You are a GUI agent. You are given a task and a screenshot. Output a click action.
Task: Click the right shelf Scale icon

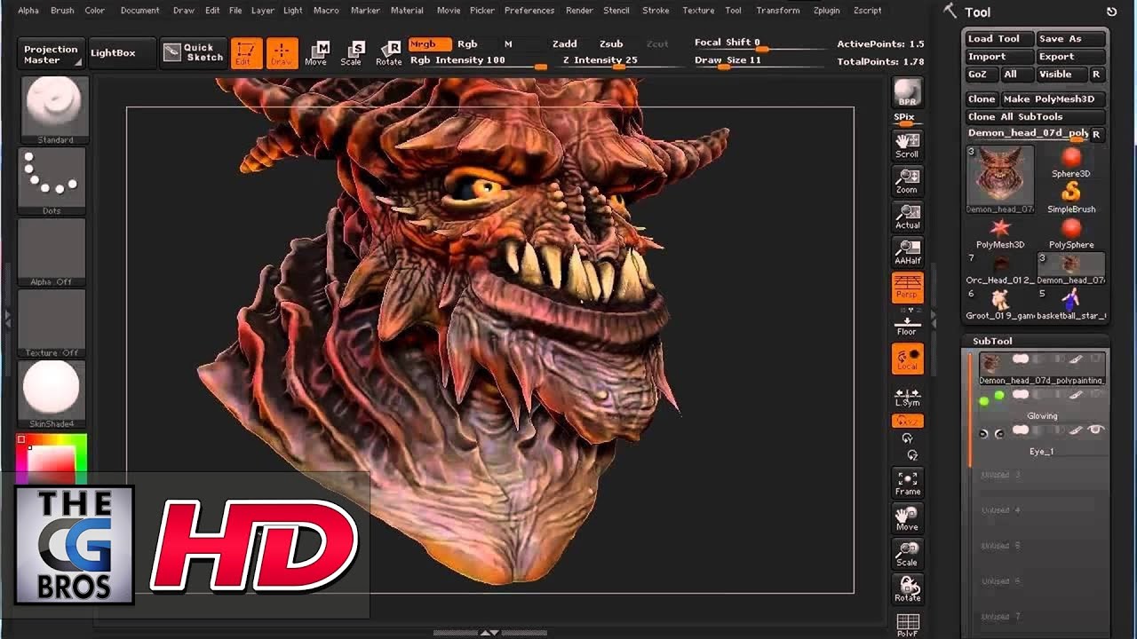(907, 554)
